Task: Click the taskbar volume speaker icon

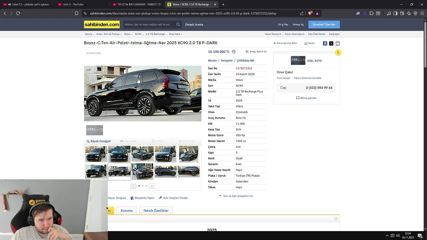Action: [x=398, y=236]
